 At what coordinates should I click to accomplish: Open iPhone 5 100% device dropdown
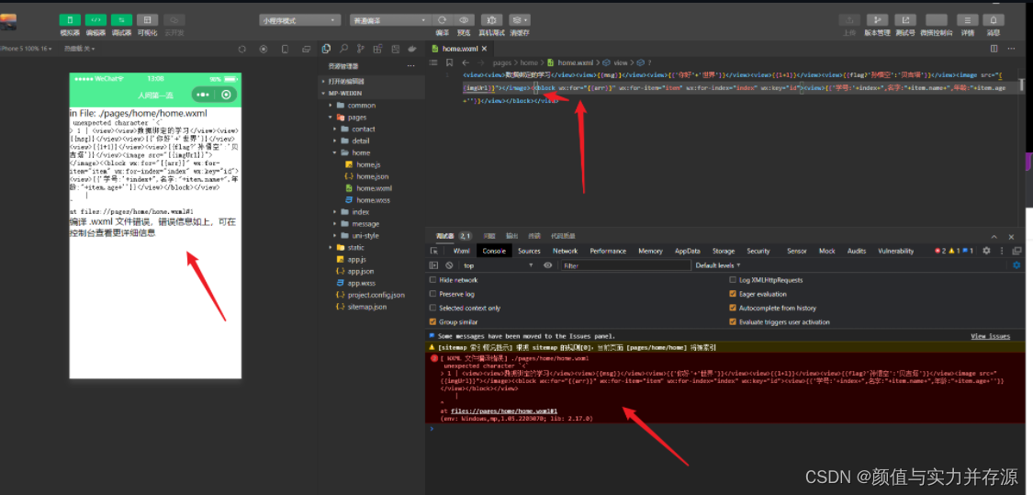(27, 49)
